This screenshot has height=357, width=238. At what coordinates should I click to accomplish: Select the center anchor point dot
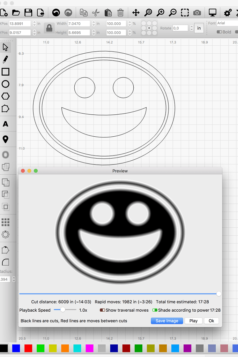point(149,28)
